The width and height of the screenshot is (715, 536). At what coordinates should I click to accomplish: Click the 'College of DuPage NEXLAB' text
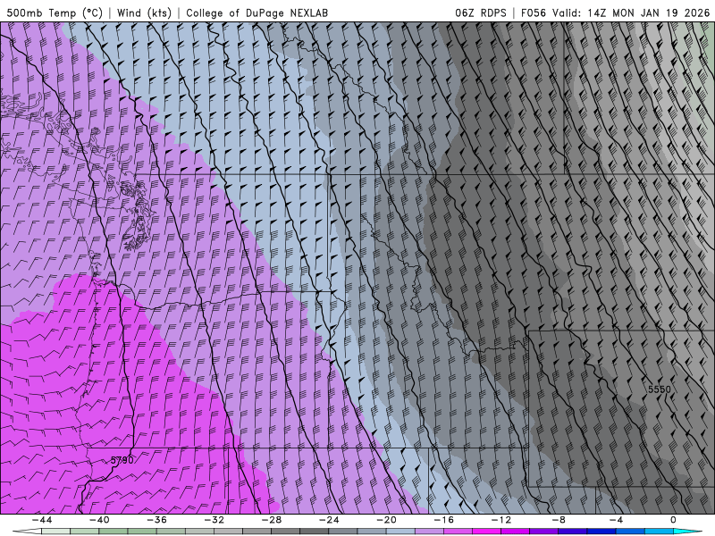tap(257, 13)
